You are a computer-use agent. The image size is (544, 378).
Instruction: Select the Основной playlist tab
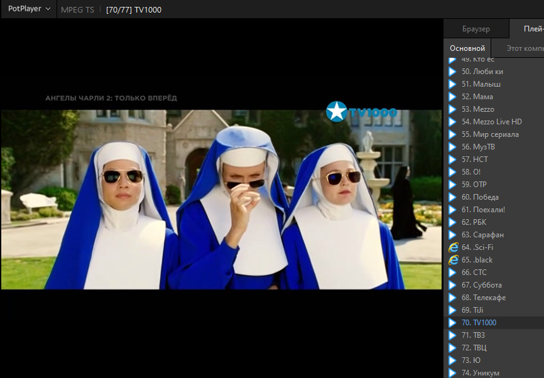(x=467, y=48)
